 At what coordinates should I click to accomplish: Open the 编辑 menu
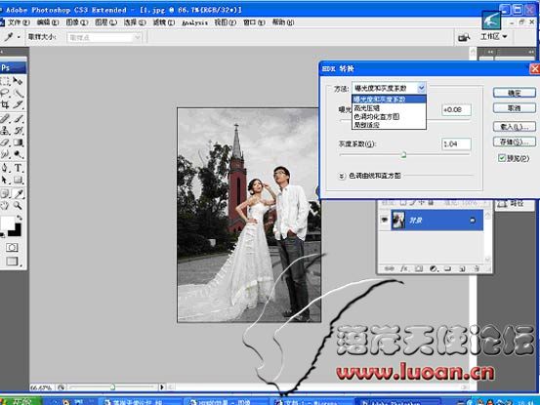pyautogui.click(x=48, y=22)
